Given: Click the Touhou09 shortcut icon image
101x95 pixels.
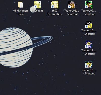Looking at the screenshot, I should [89, 5].
